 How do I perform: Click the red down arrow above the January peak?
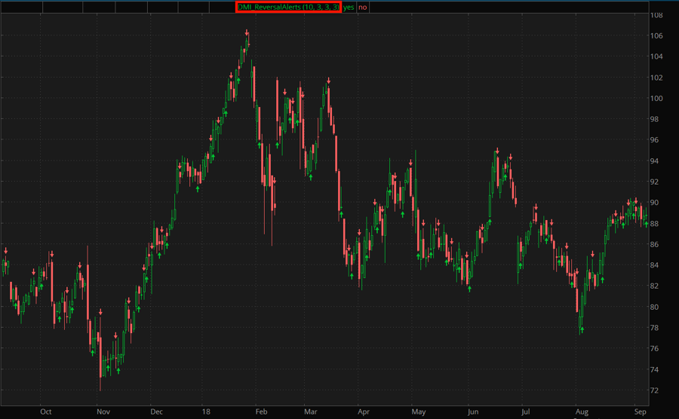[247, 32]
